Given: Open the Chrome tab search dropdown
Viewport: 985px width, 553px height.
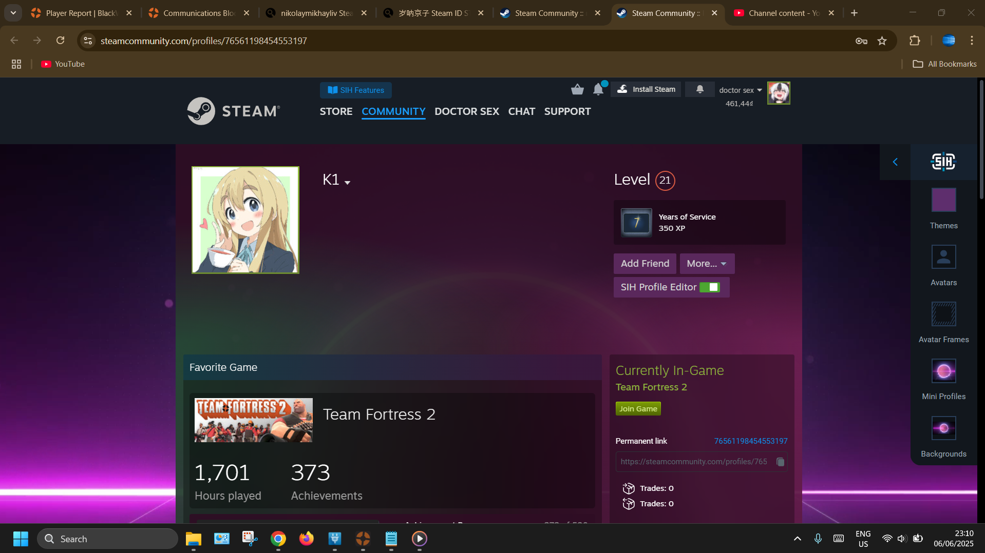Looking at the screenshot, I should point(13,13).
